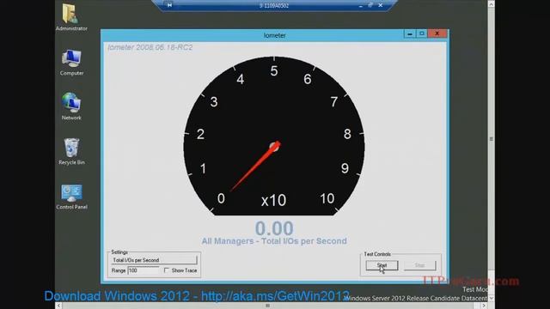This screenshot has height=309, width=550.
Task: Restore down the remote session connection bar
Action: [370, 5]
